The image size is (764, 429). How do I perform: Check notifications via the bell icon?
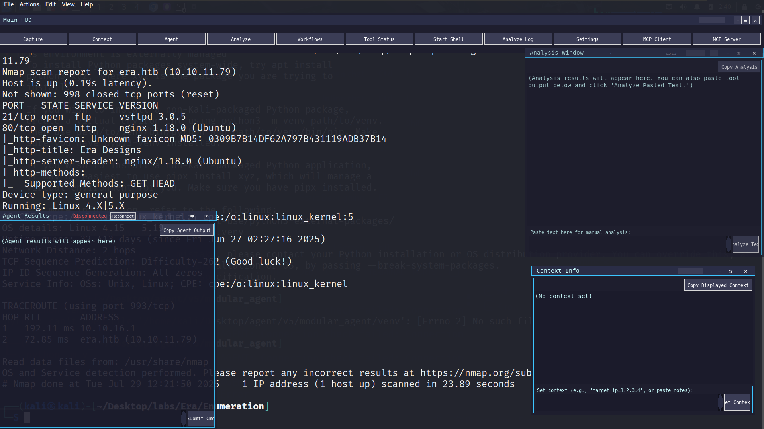697,7
